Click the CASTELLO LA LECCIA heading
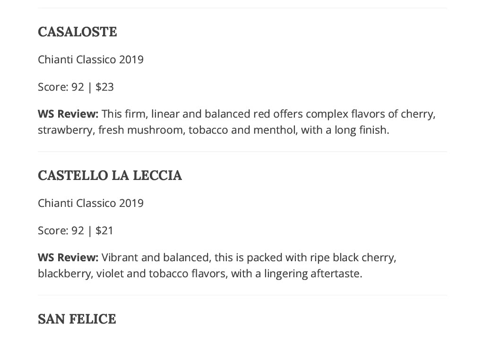 [110, 175]
